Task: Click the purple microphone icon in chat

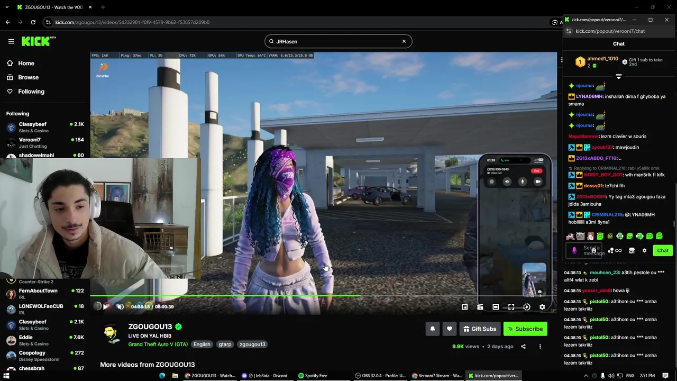Action: [x=574, y=250]
